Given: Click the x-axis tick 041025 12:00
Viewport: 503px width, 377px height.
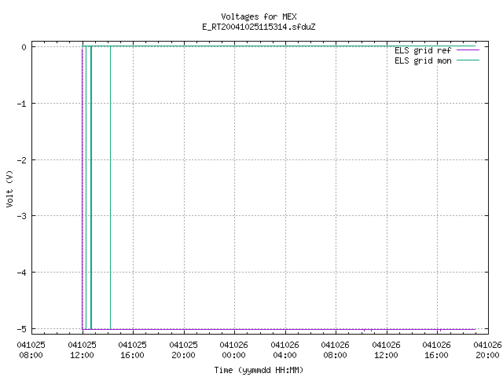Looking at the screenshot, I should (82, 350).
